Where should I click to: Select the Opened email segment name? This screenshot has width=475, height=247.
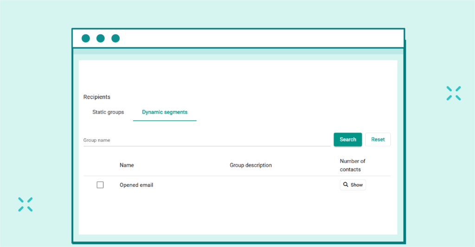tap(136, 185)
